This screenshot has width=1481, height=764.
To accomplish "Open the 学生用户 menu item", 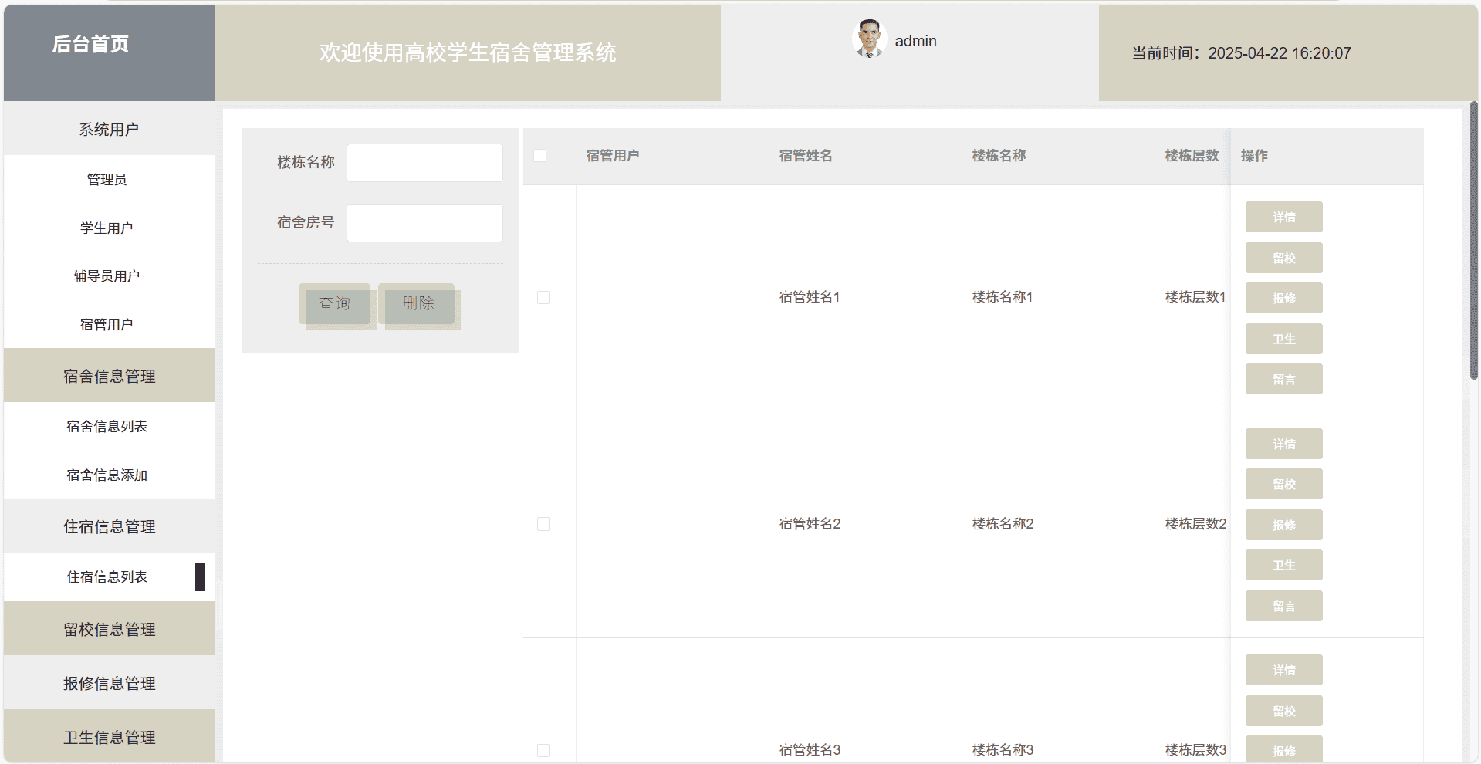I will click(107, 228).
